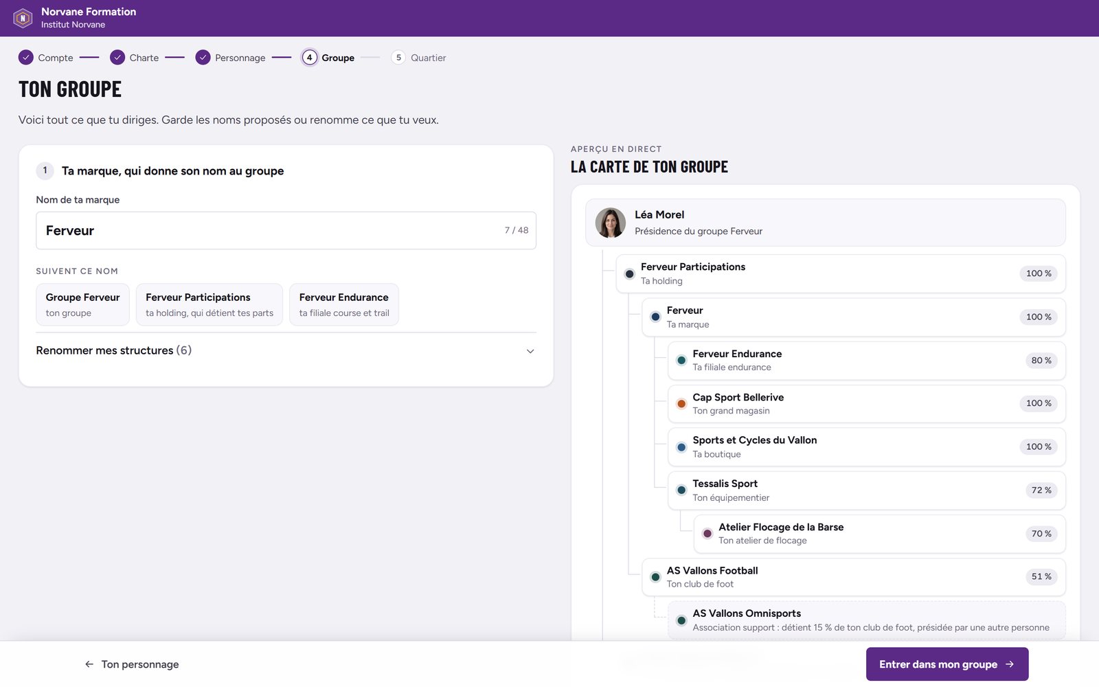Select the Quartier step label

pyautogui.click(x=429, y=58)
